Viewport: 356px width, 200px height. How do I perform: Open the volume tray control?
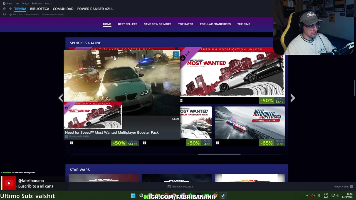tap(337, 196)
